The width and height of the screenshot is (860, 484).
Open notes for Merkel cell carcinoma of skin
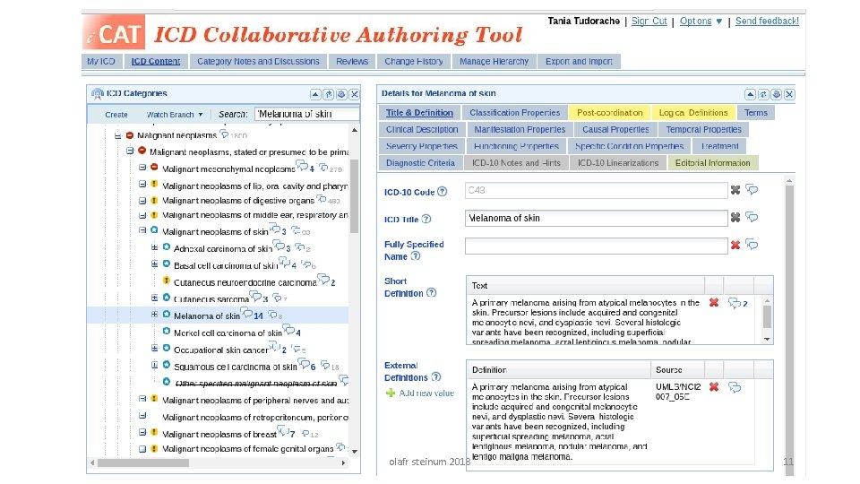[x=291, y=331]
